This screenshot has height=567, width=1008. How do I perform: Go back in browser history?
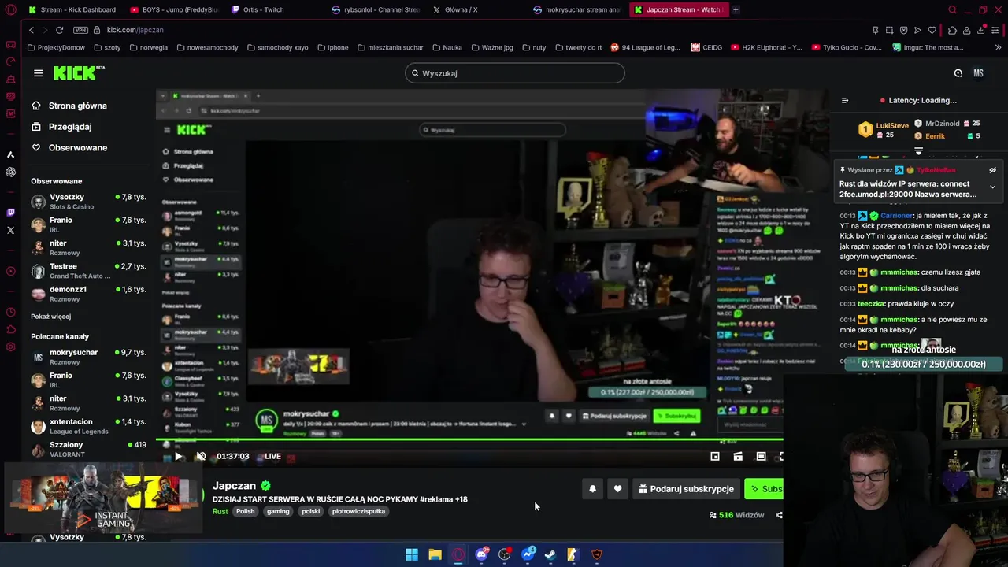pos(31,30)
